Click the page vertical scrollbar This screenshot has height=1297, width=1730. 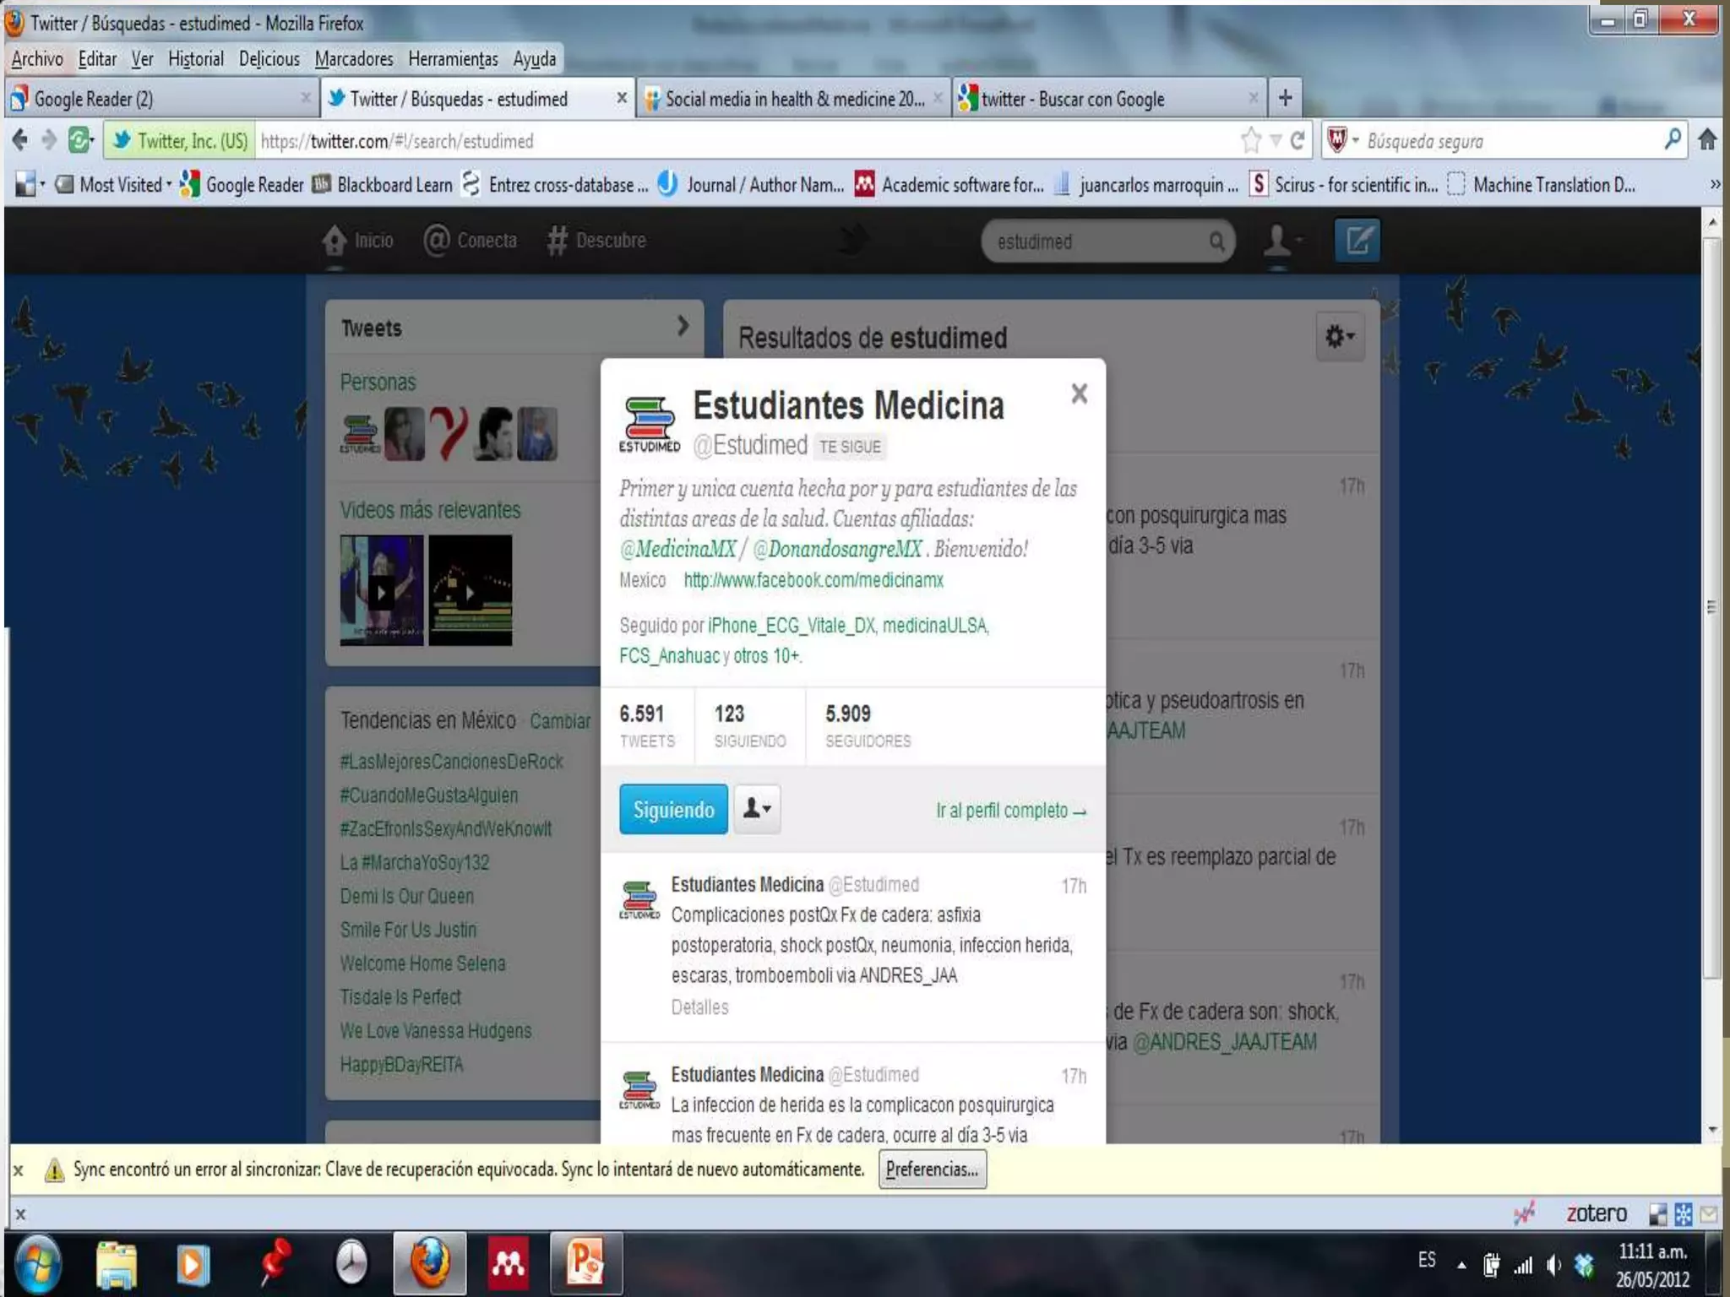[1711, 608]
